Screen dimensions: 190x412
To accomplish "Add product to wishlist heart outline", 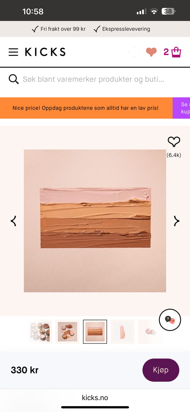I will tap(174, 142).
